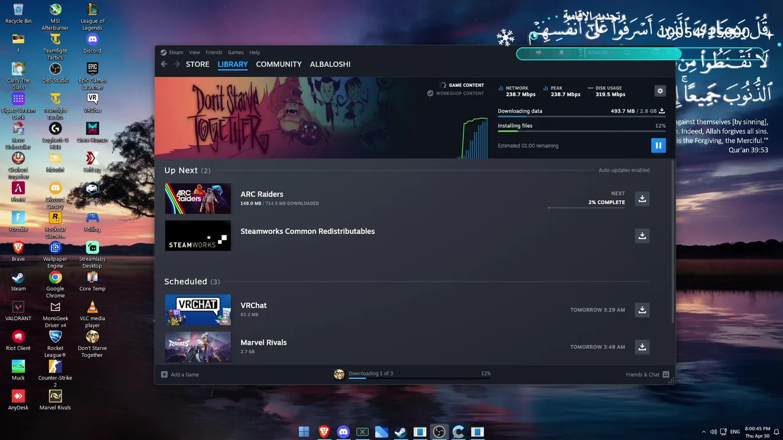Open Steam announcements megaphone icon

(x=539, y=53)
